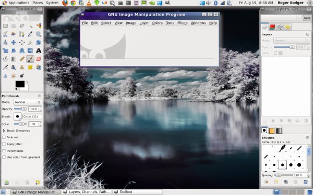
Task: Open the Colors menu
Action: [158, 23]
